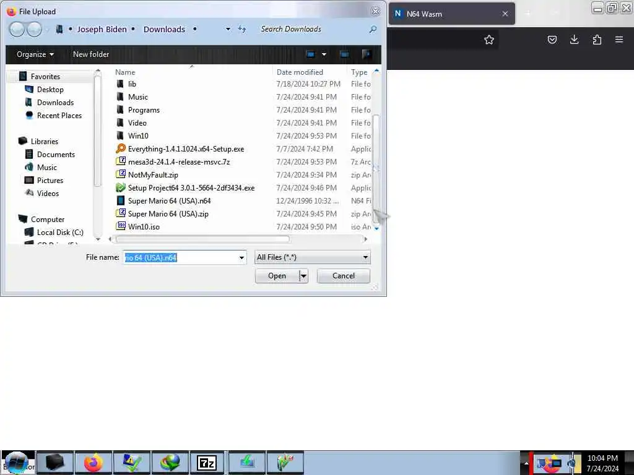Click the search magnifier in Search Downloads
This screenshot has height=475, width=634.
373,29
